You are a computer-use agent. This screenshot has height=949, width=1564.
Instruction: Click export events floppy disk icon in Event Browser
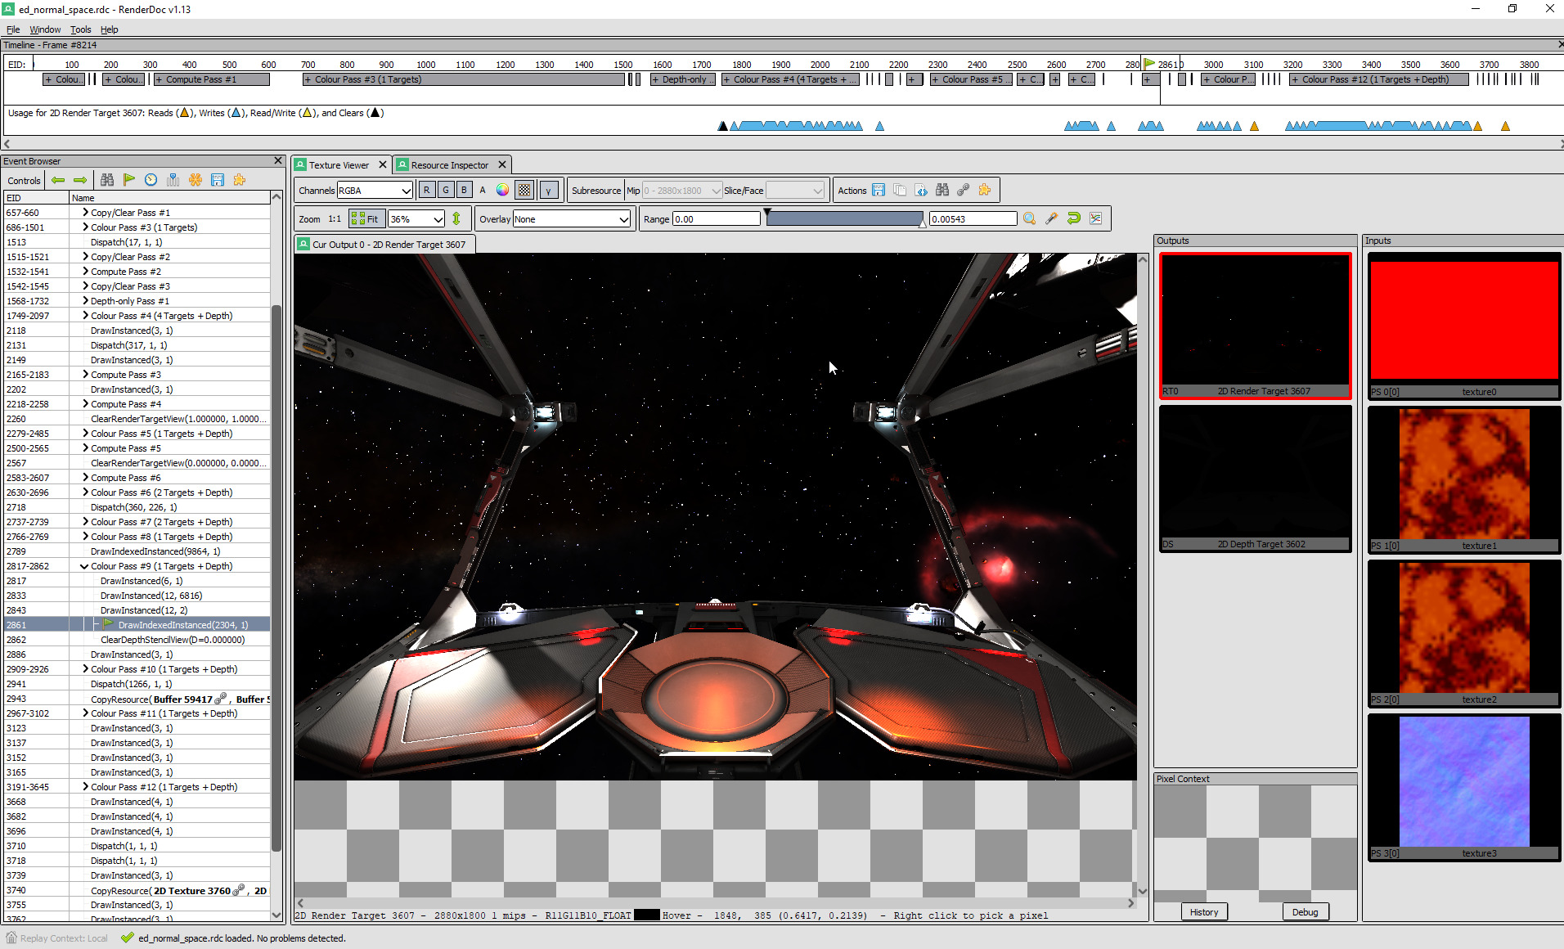218,180
